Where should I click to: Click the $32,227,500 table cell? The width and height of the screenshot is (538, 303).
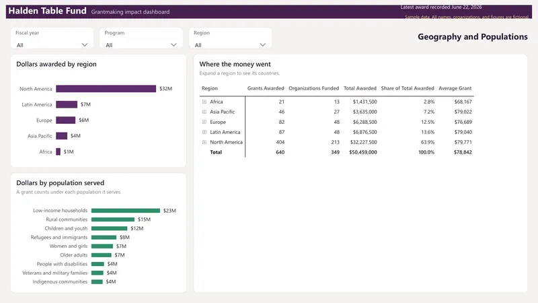click(x=363, y=142)
